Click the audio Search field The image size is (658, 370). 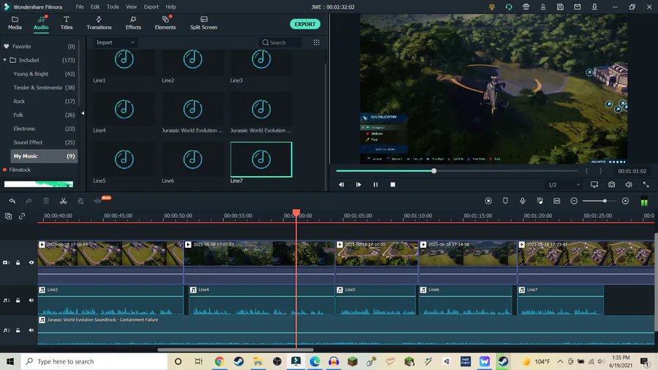click(x=281, y=42)
